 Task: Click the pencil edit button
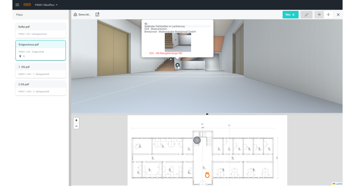tap(306, 15)
